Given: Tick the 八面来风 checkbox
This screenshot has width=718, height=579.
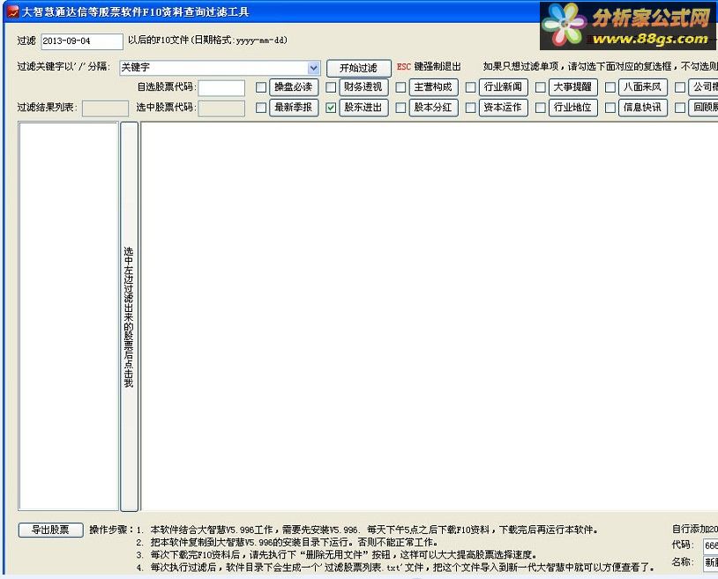Looking at the screenshot, I should 610,87.
